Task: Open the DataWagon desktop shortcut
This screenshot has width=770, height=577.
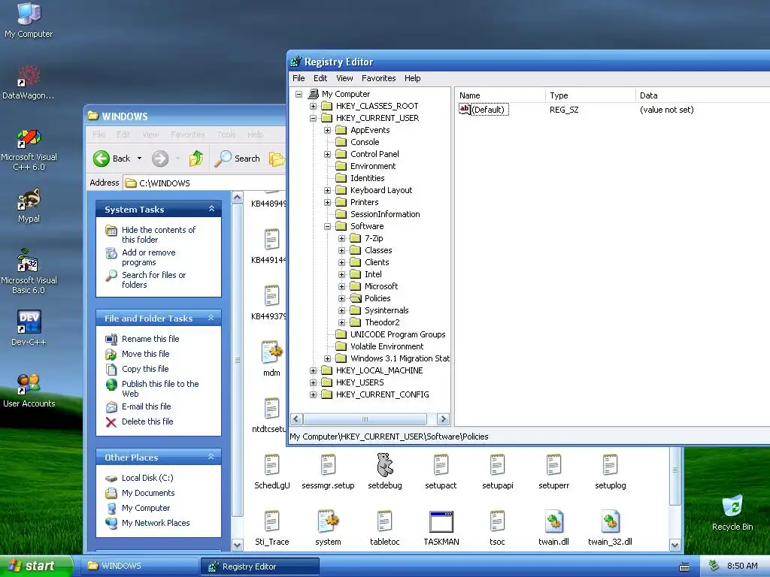Action: [28, 82]
